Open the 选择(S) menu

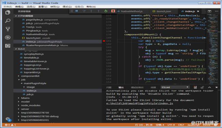click(x=31, y=6)
